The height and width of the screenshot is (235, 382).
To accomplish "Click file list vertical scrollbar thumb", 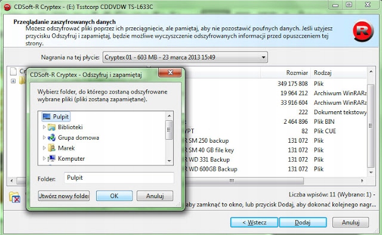I will coord(371,126).
